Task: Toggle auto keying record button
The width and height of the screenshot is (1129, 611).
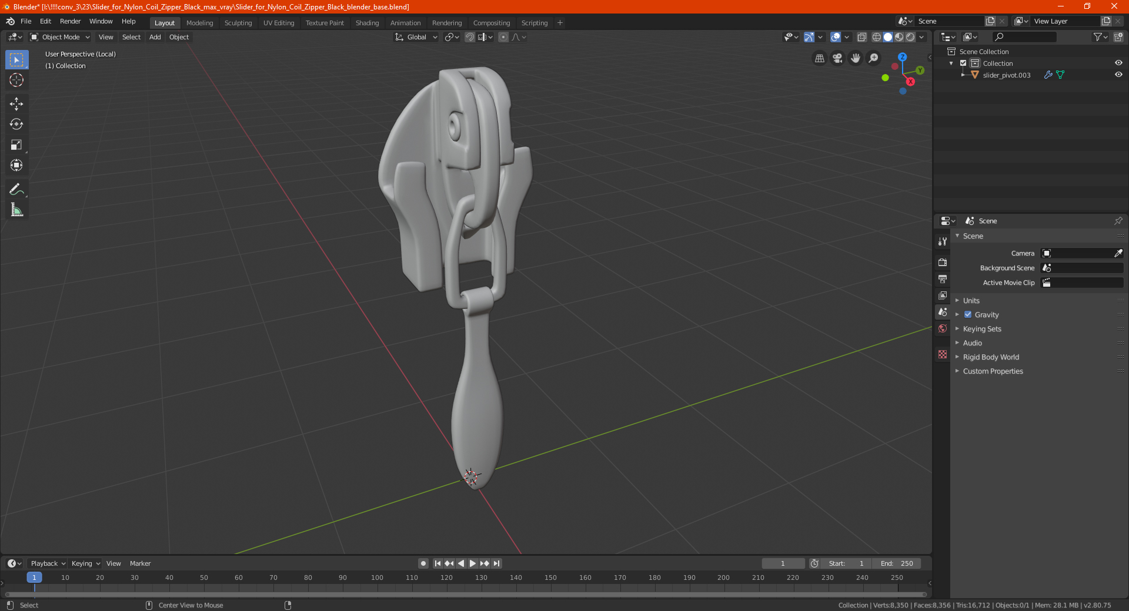Action: 423,563
